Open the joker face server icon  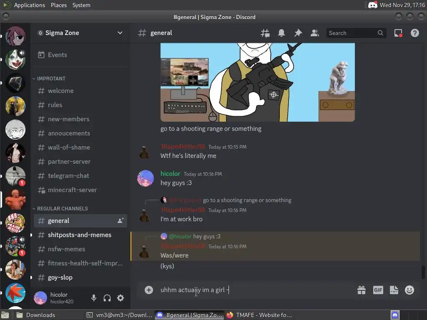(15, 59)
